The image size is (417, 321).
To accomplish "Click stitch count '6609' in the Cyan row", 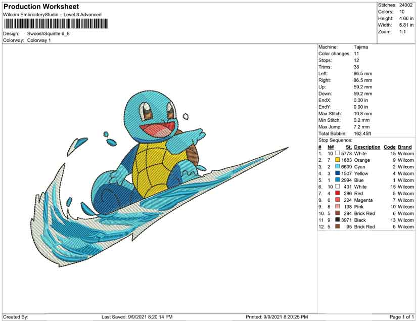I will [346, 167].
